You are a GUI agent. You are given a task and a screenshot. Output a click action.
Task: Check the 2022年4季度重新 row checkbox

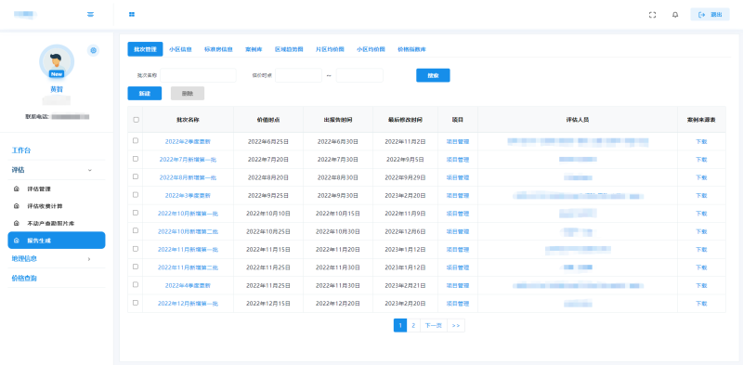pyautogui.click(x=136, y=285)
